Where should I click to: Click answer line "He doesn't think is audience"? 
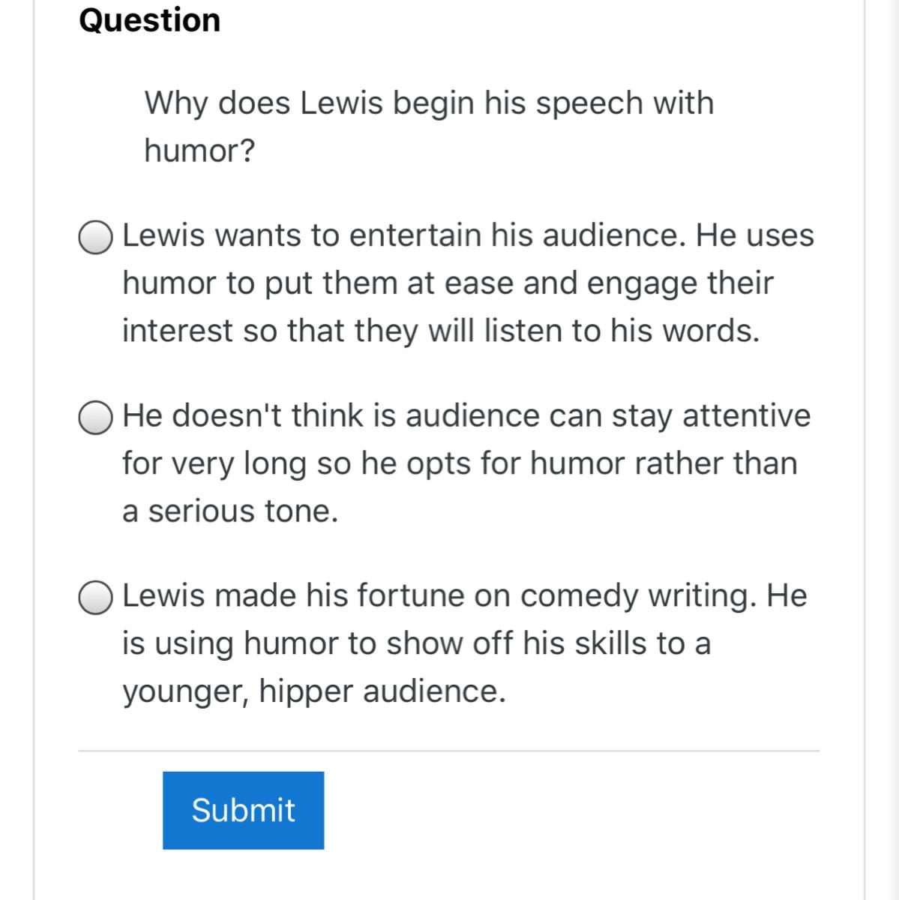pos(466,415)
